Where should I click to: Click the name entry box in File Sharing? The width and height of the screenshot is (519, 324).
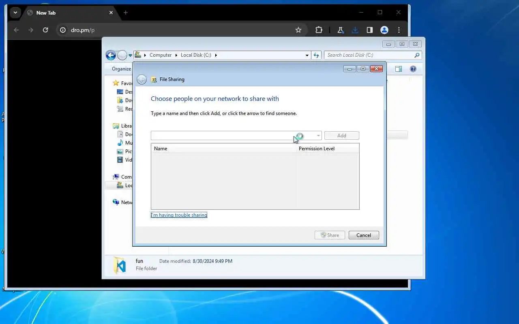[x=233, y=136]
